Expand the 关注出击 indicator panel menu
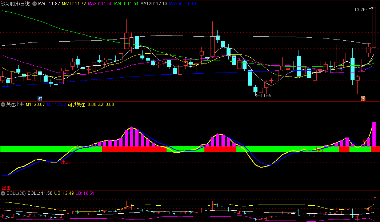This screenshot has height=222, width=380. 3,104
